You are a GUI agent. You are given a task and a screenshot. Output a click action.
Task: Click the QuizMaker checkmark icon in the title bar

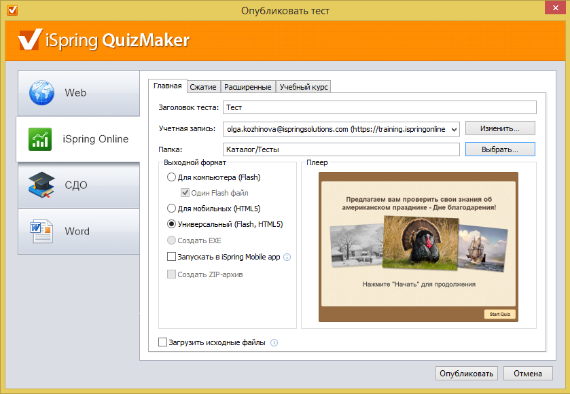12,10
